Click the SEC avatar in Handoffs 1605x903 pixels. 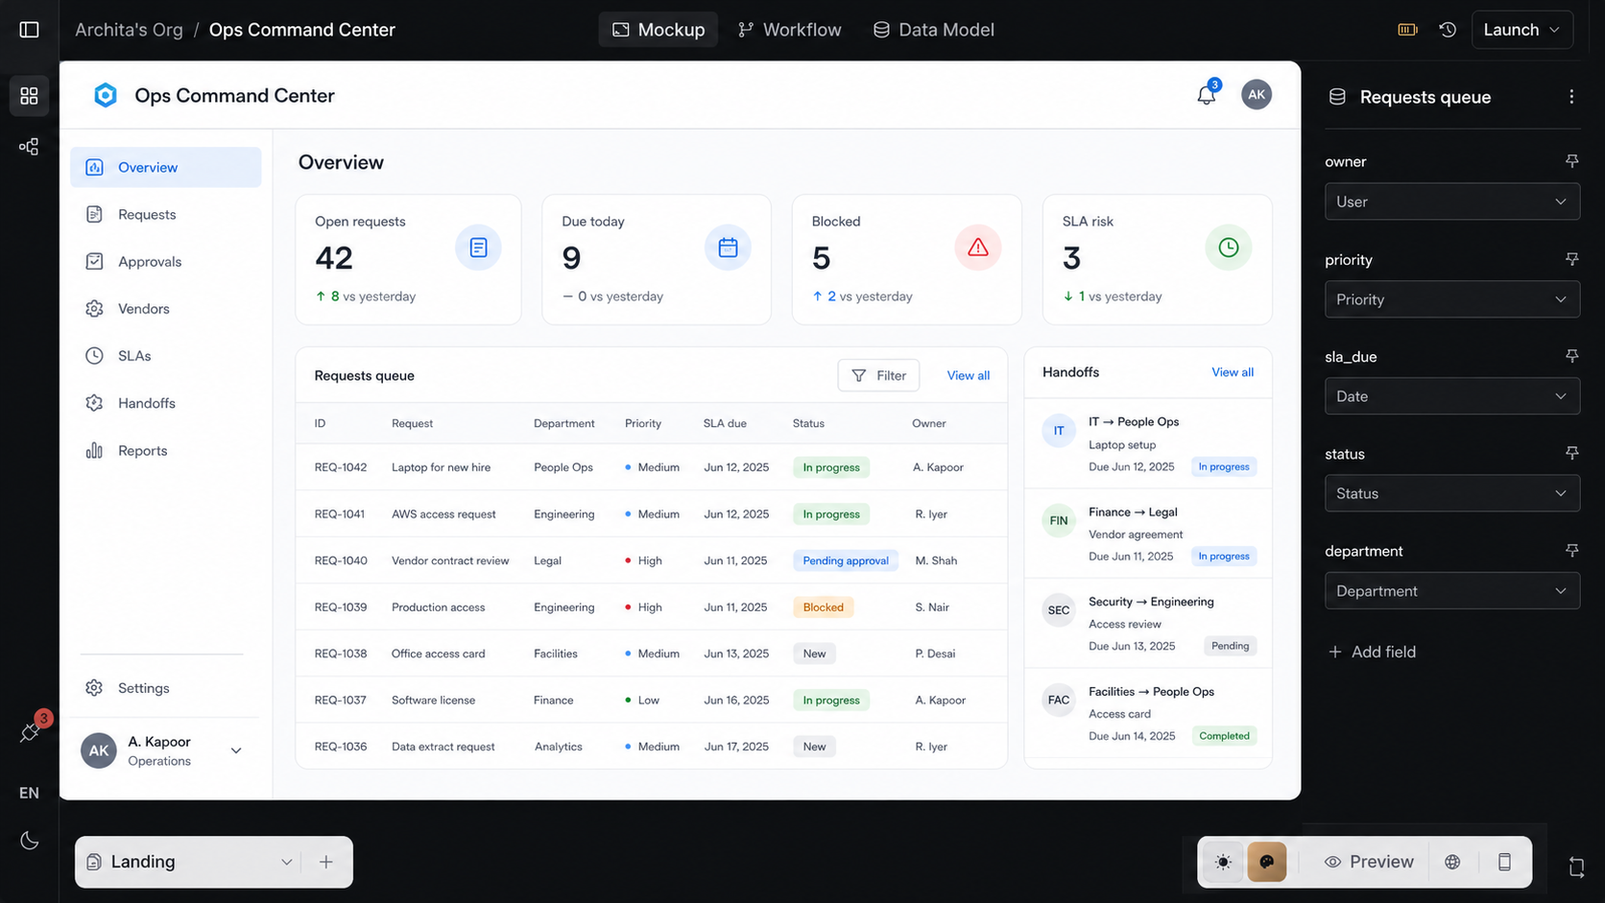pos(1059,610)
